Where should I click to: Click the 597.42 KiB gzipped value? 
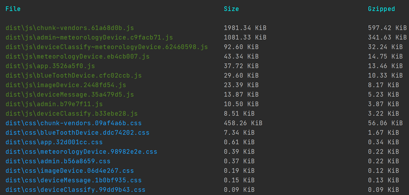(387, 28)
